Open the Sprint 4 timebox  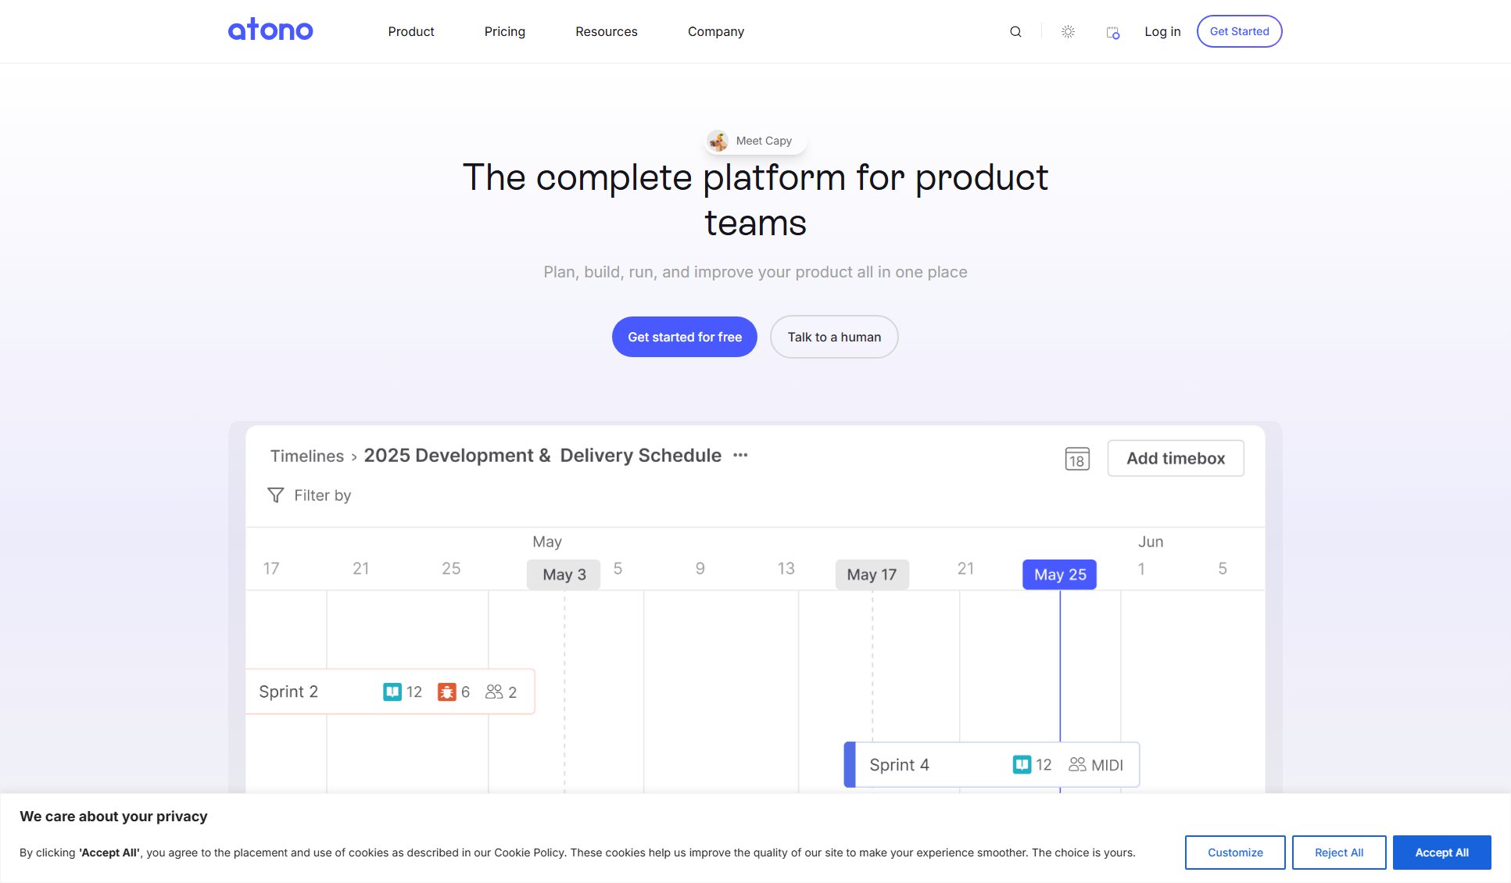[x=992, y=765]
